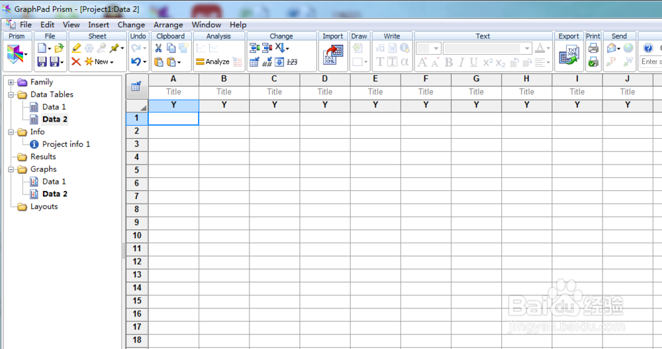Viewport: 662px width, 349px height.
Task: Copy with the Clipboard copy icon
Action: (171, 48)
